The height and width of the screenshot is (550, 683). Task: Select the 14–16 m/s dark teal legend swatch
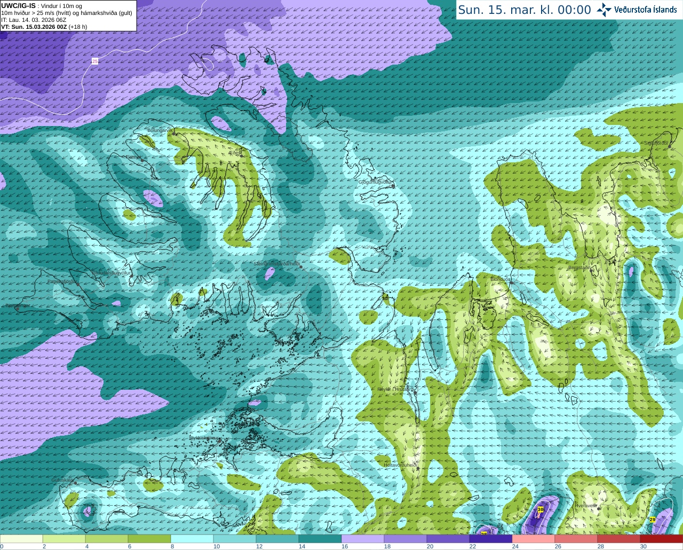(x=320, y=539)
